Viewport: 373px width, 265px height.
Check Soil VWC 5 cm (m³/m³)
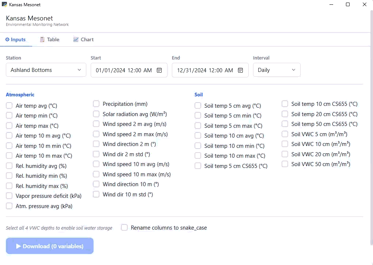285,134
